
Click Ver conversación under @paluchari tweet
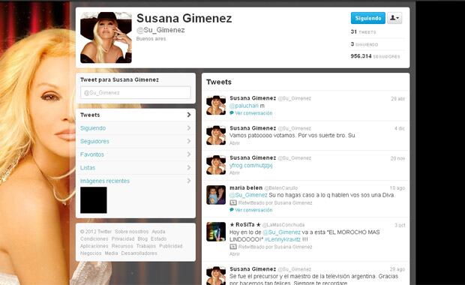pyautogui.click(x=253, y=113)
